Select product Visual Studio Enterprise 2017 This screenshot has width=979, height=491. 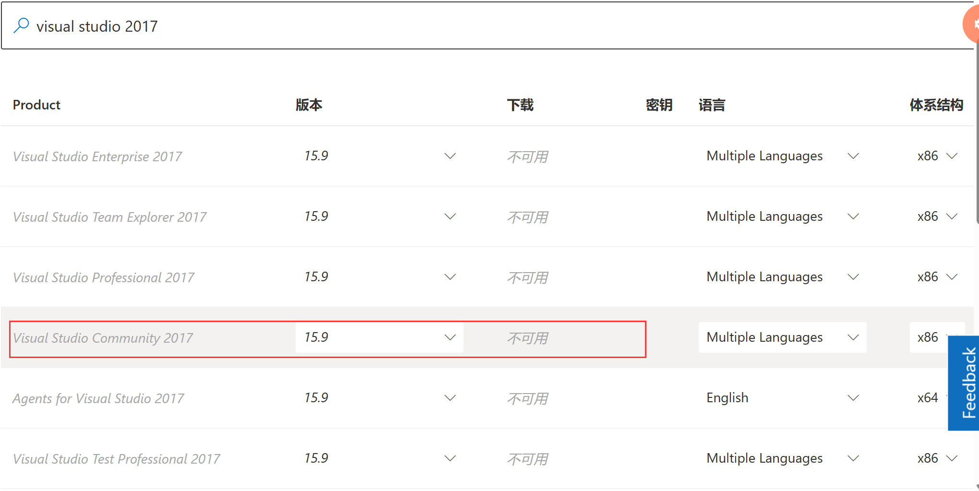coord(97,156)
